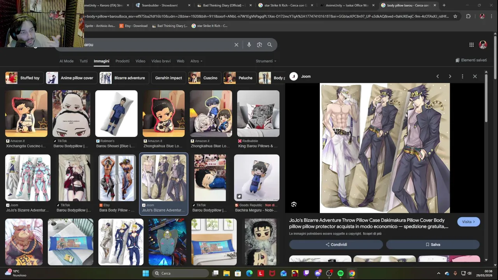This screenshot has width=498, height=280.
Task: Open the Rolimon's Barou Shouei thumbnail
Action: coord(116,114)
